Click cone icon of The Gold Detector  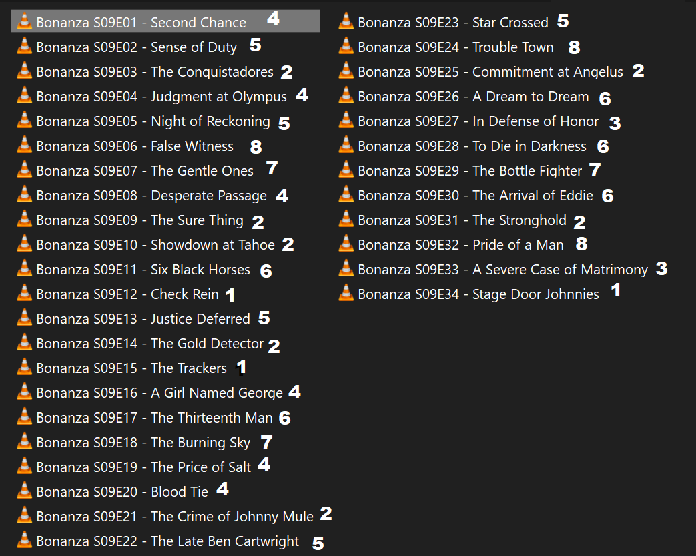click(x=25, y=342)
